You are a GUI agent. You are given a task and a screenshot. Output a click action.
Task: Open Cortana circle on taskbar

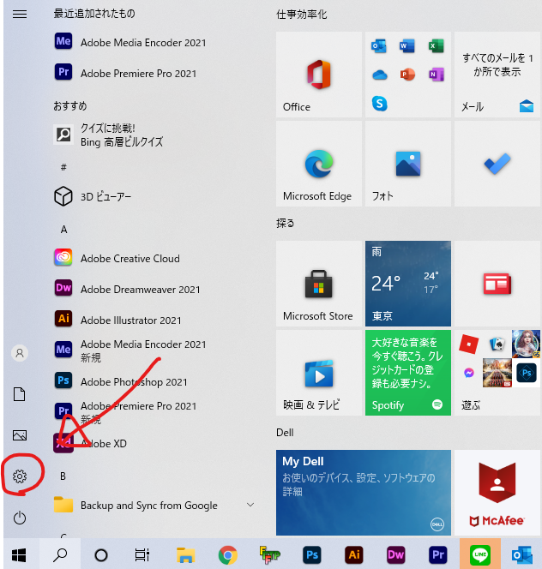101,554
